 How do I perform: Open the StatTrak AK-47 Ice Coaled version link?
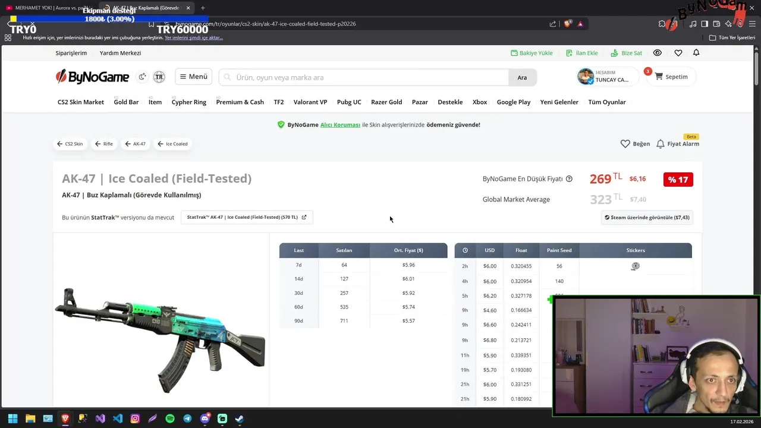tap(247, 218)
